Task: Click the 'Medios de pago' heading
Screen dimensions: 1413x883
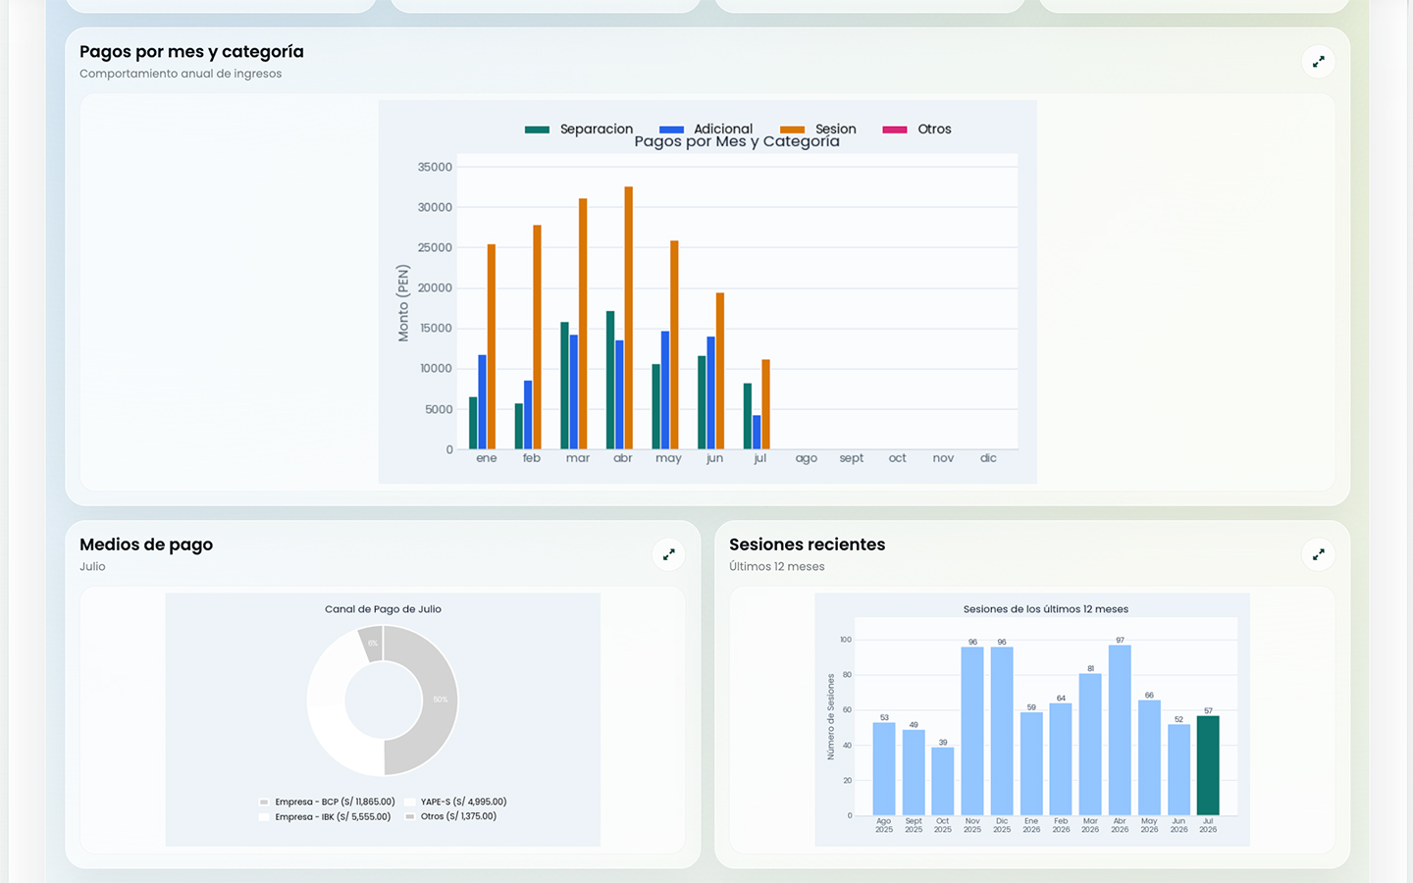Action: coord(146,545)
